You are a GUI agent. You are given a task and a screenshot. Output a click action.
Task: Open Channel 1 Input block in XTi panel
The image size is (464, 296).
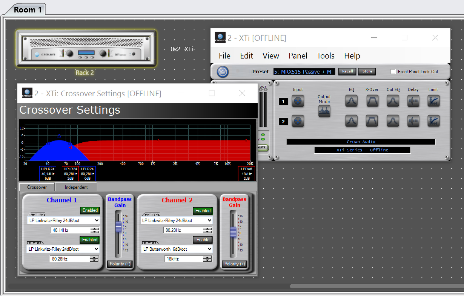pos(298,101)
